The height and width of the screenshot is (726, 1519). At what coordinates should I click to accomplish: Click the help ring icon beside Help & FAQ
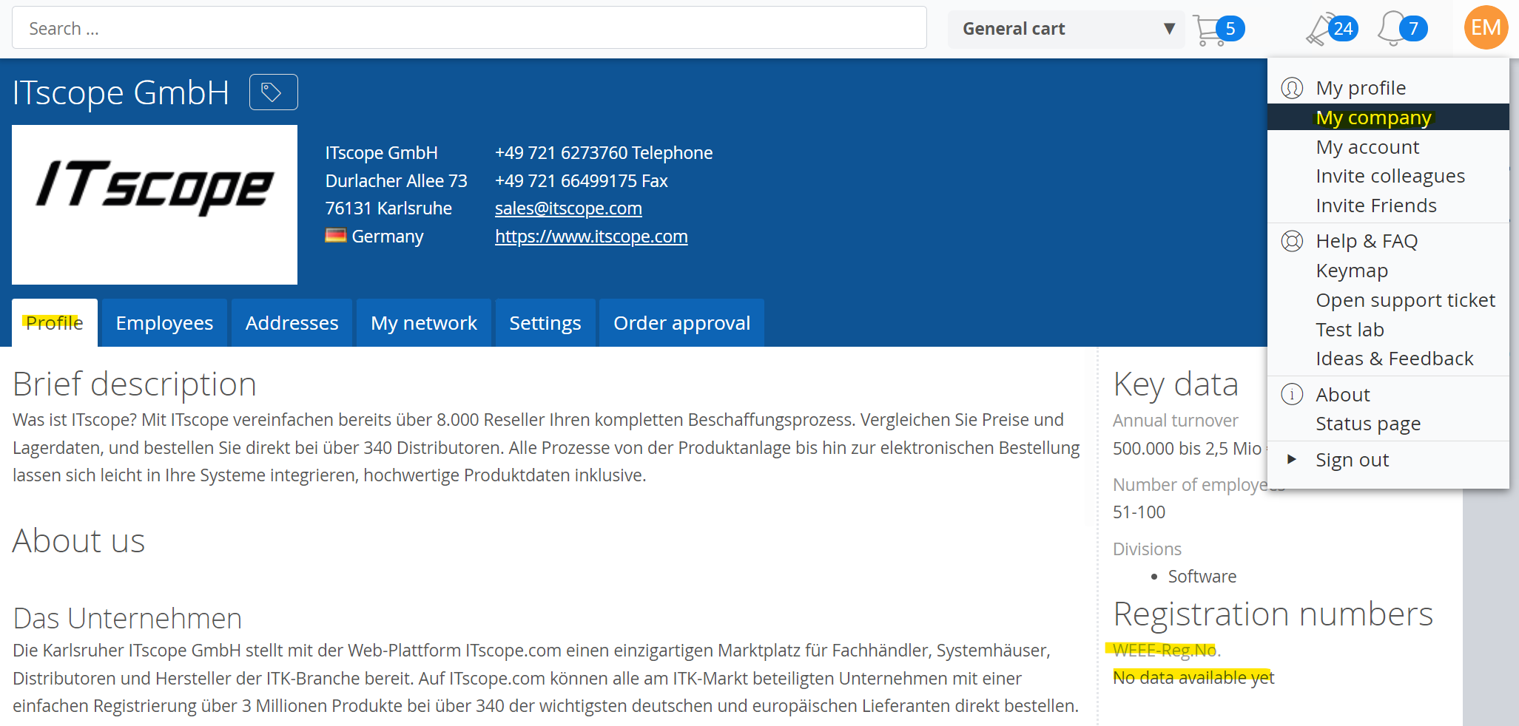pyautogui.click(x=1292, y=241)
